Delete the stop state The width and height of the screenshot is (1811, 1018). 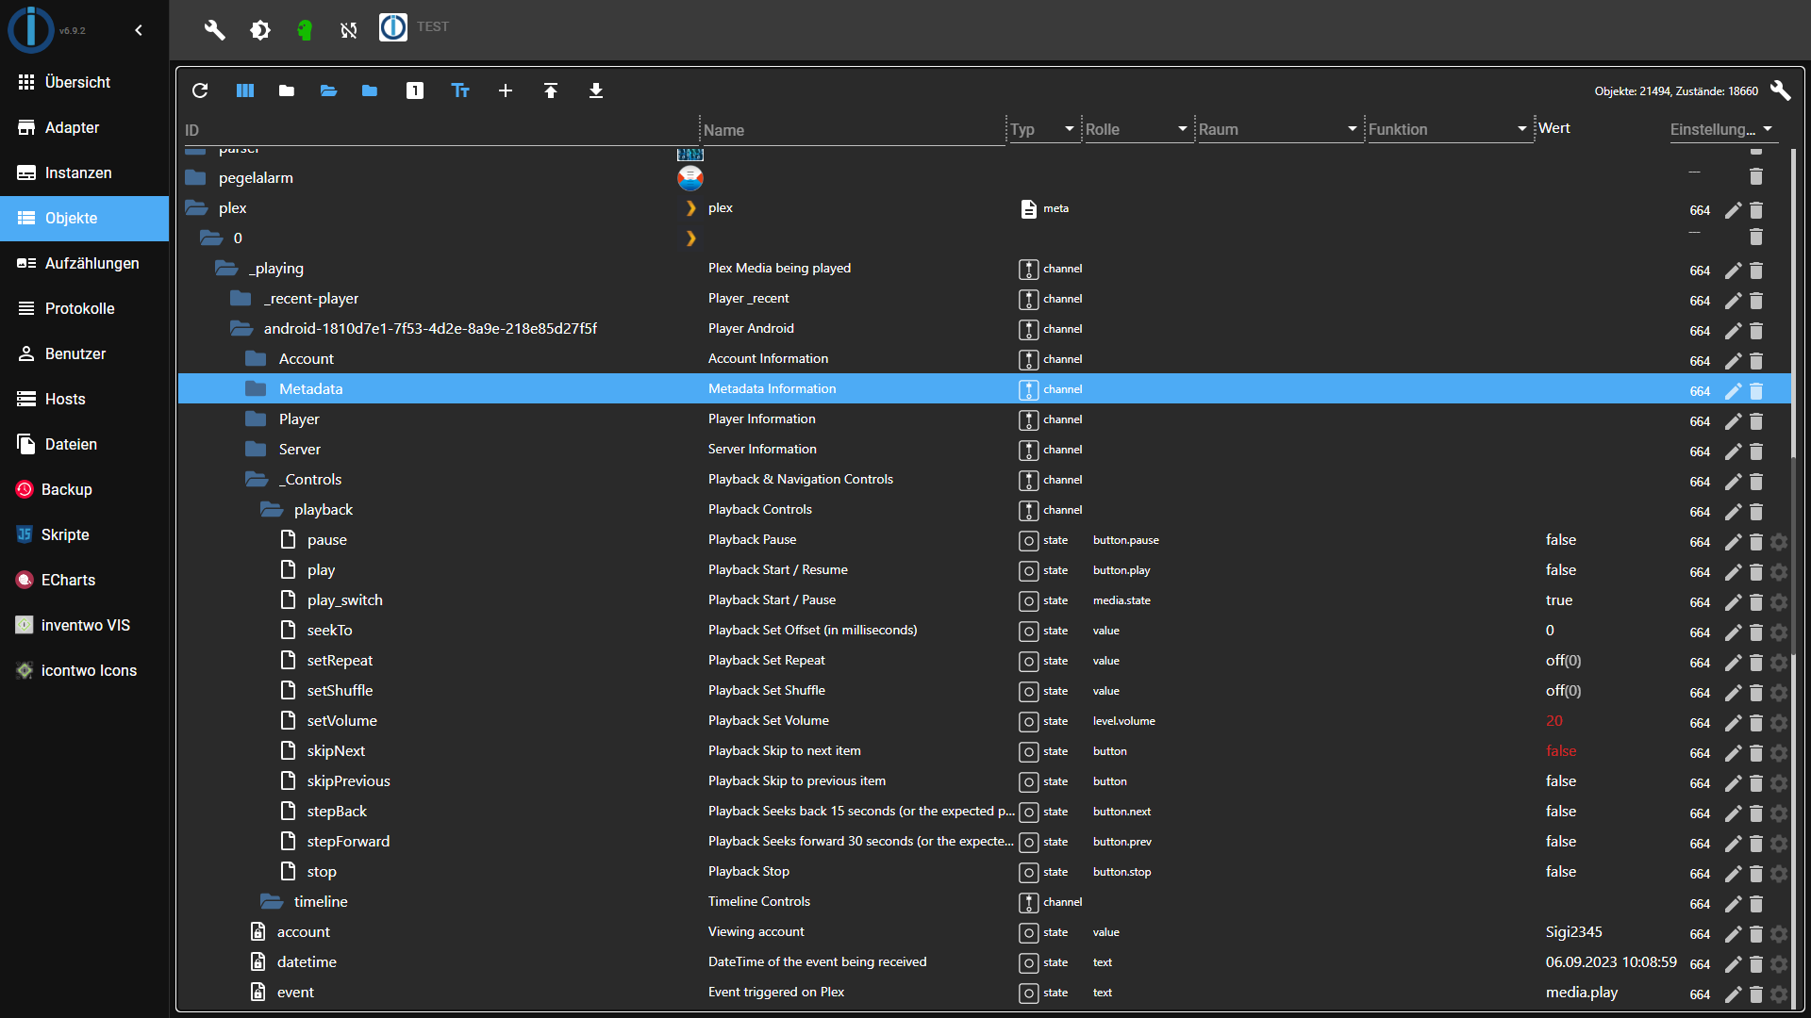(1756, 873)
